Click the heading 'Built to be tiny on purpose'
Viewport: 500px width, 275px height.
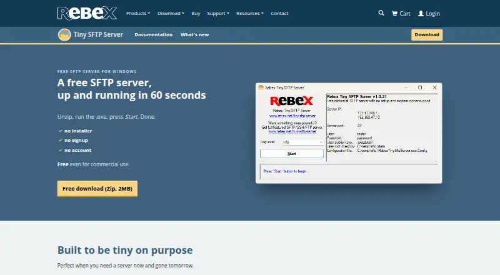click(x=125, y=250)
